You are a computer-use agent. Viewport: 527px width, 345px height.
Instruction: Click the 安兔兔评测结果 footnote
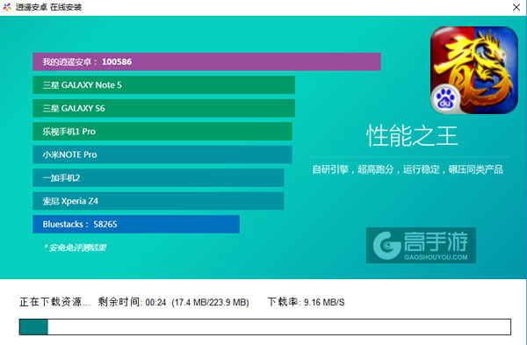pos(75,248)
